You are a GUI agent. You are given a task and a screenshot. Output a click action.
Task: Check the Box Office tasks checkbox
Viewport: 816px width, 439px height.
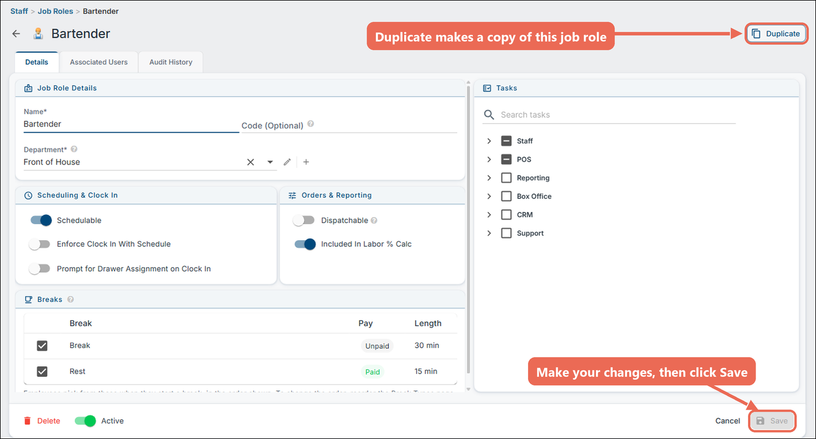pos(506,196)
